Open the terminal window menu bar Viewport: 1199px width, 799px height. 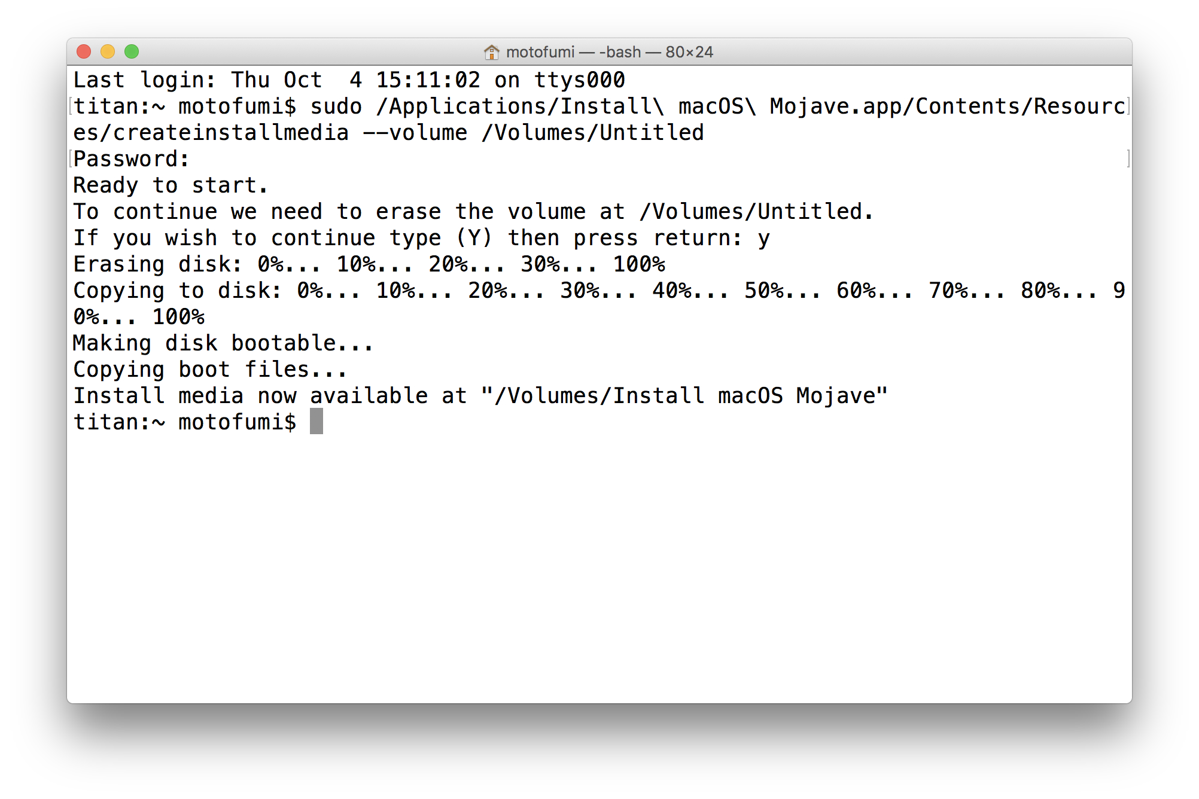(x=599, y=51)
